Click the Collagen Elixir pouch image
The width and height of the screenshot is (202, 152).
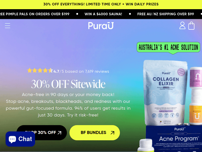166,93
